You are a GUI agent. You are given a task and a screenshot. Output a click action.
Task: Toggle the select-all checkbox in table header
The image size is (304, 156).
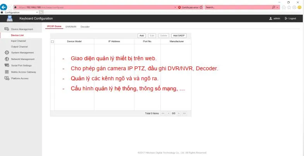(53, 41)
